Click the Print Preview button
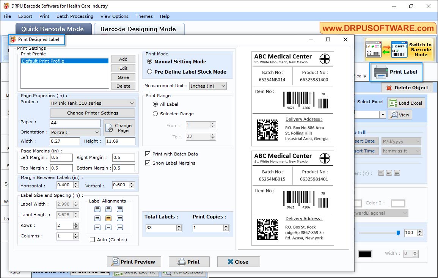Viewport: 438px width, 278px height. [x=133, y=261]
